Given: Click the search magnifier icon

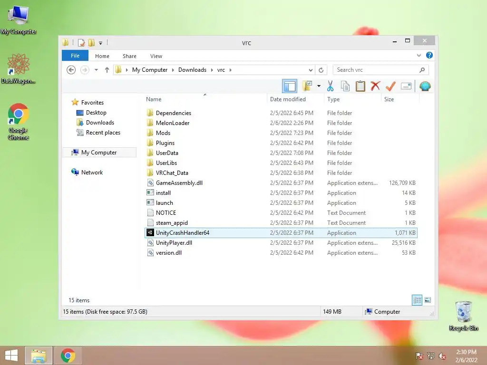Looking at the screenshot, I should point(422,70).
